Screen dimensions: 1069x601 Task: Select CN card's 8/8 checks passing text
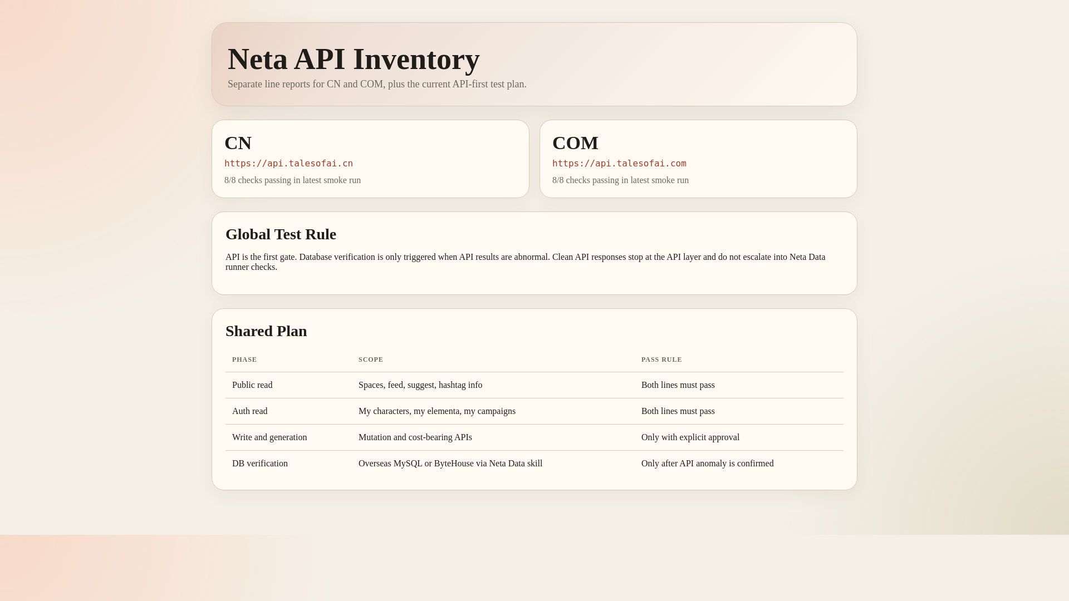[292, 180]
